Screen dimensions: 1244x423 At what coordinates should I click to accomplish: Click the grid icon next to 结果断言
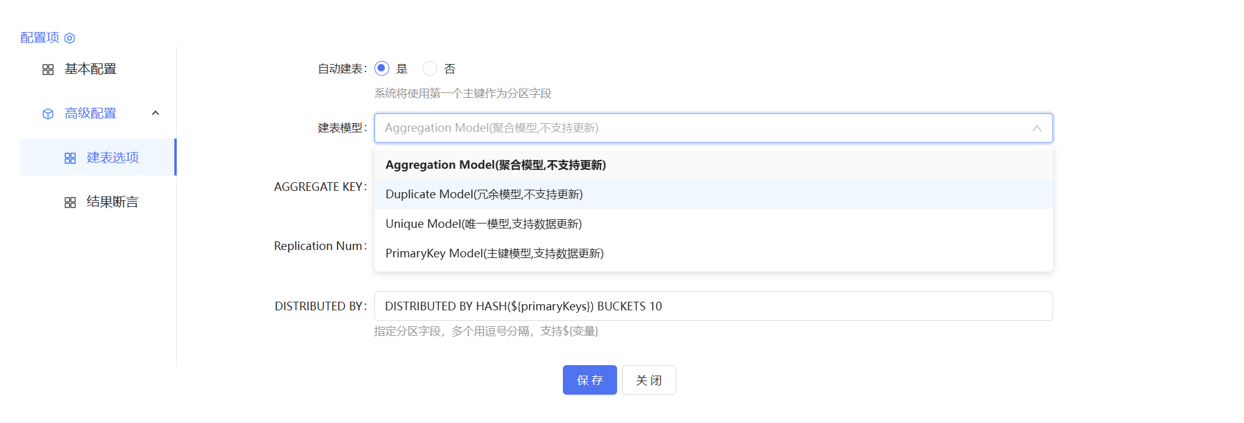70,201
